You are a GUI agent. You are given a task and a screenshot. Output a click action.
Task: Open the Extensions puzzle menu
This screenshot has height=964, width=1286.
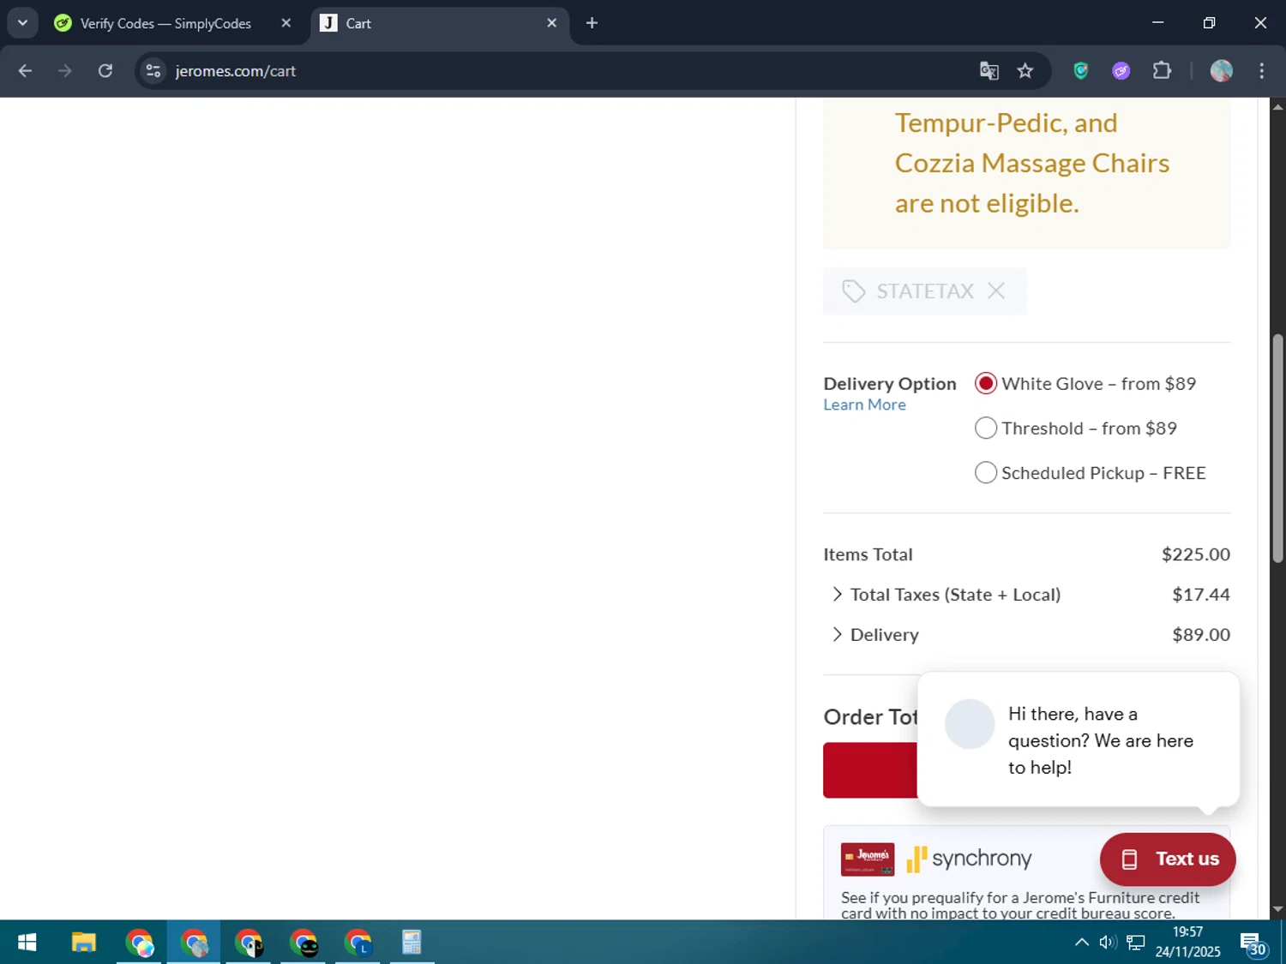tap(1162, 71)
